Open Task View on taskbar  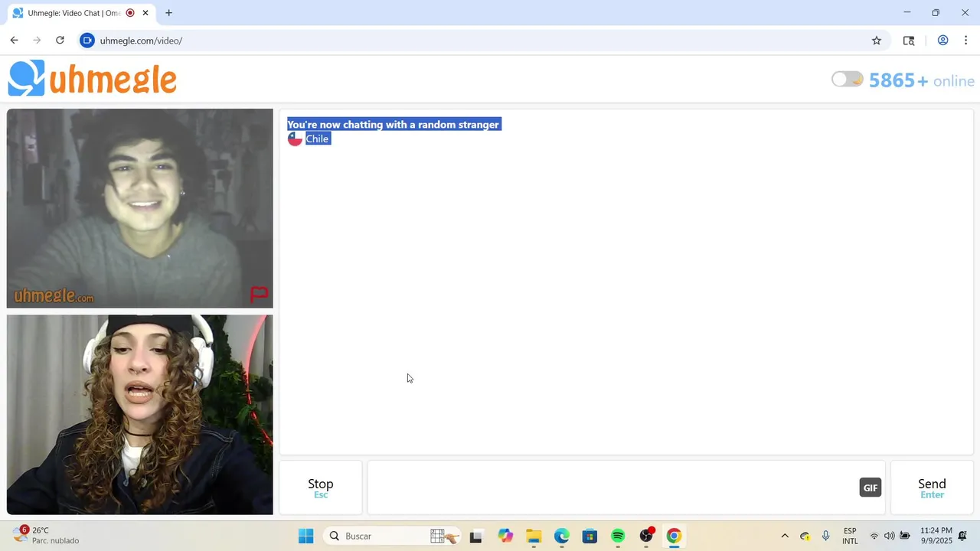pyautogui.click(x=475, y=536)
